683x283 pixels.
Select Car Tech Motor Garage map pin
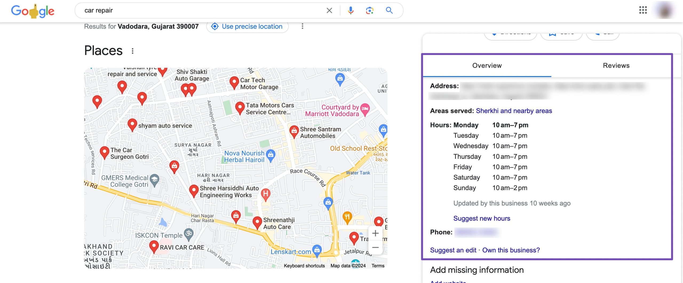234,82
